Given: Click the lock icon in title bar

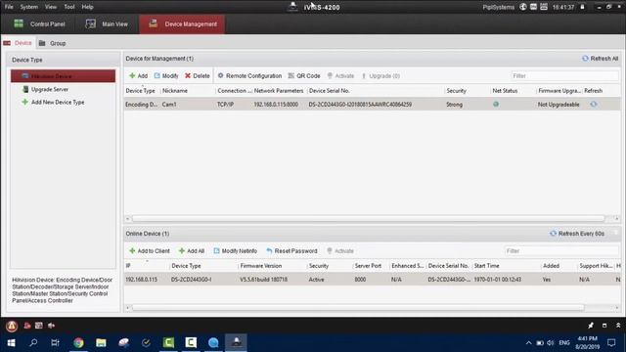Looking at the screenshot, I should (x=583, y=7).
